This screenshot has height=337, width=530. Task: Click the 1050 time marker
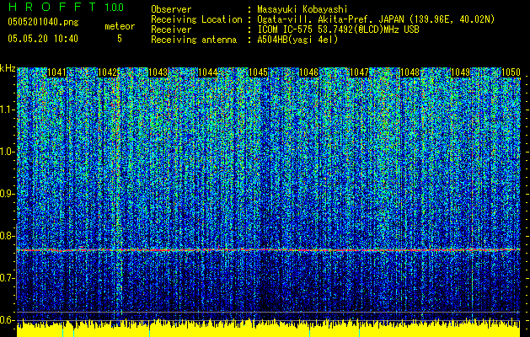tap(511, 72)
